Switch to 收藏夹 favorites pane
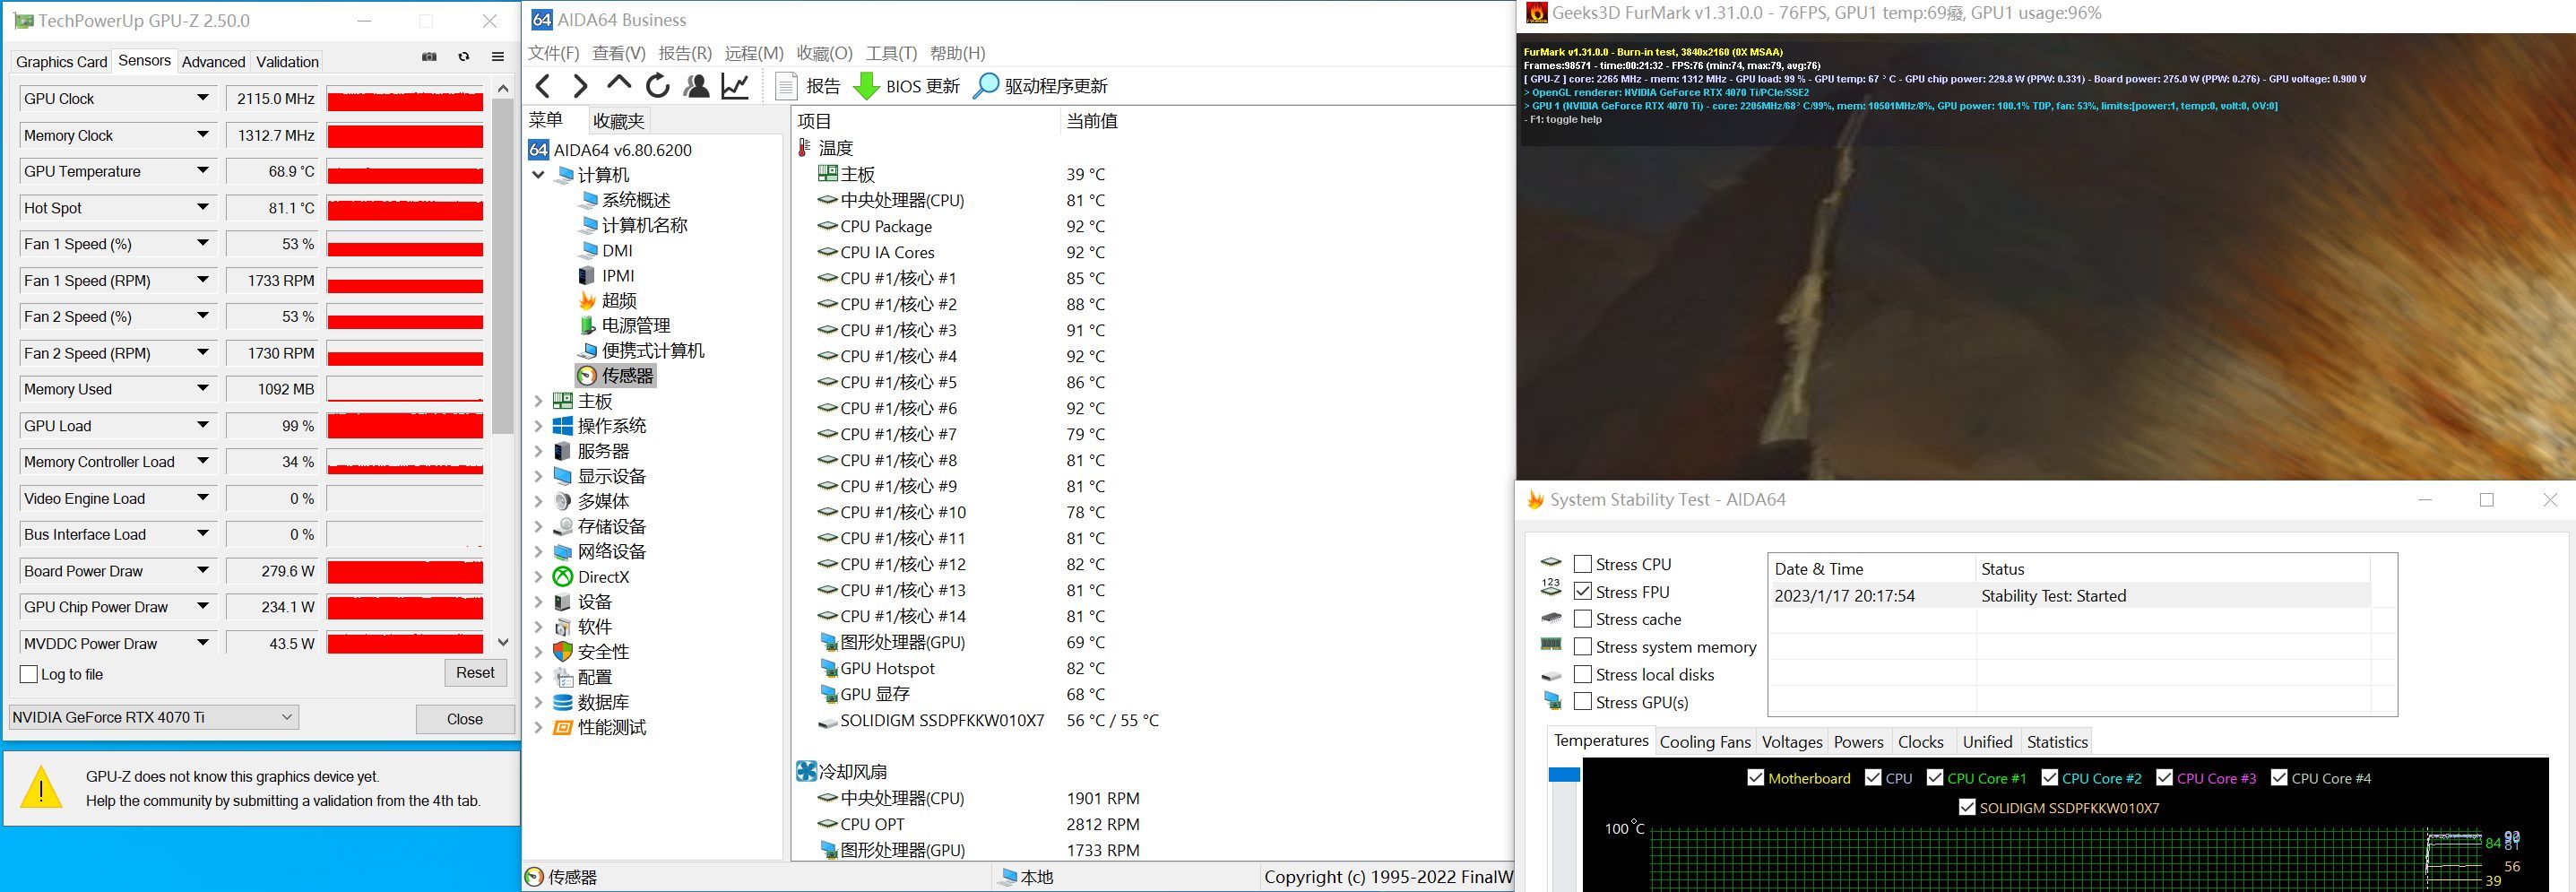The width and height of the screenshot is (2576, 892). click(618, 121)
